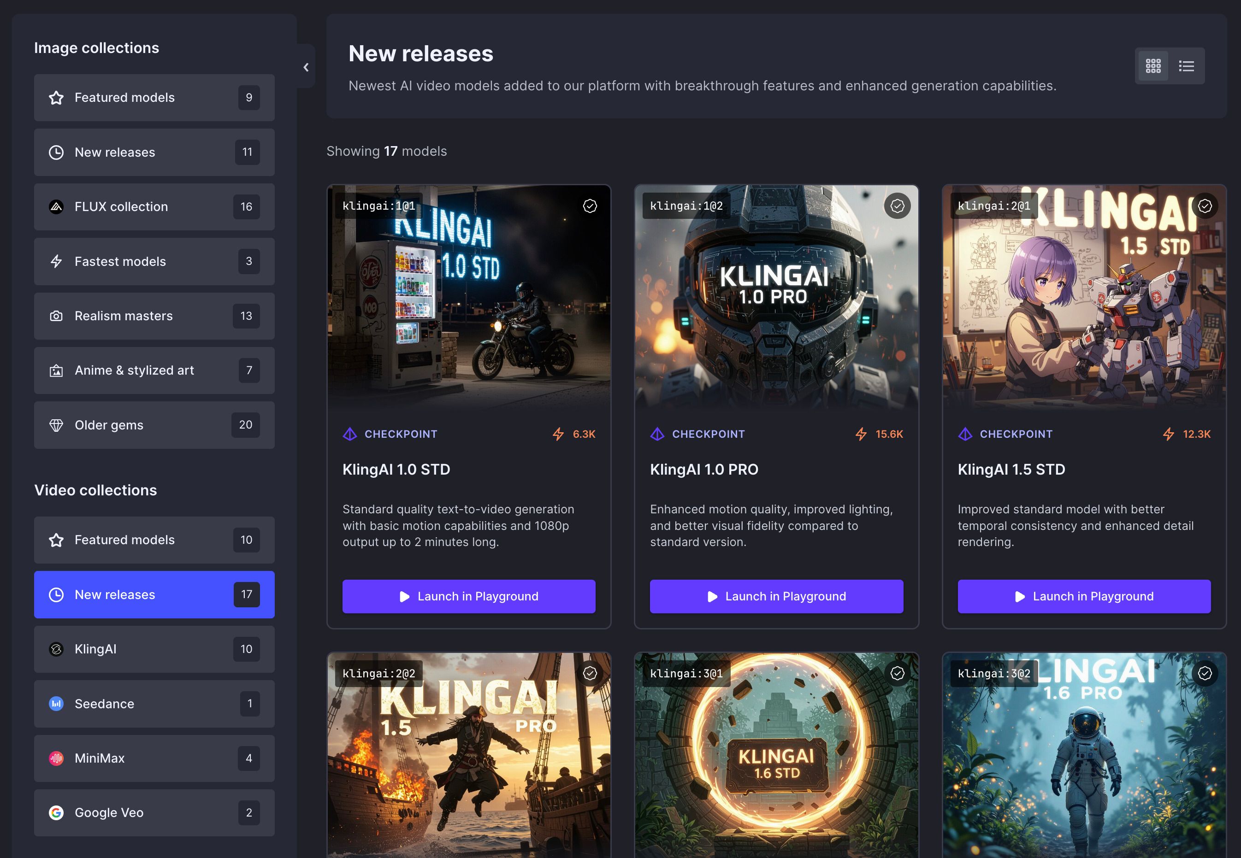The image size is (1241, 858).
Task: Launch KlingAI 1.5 STD in Playground
Action: (x=1083, y=596)
